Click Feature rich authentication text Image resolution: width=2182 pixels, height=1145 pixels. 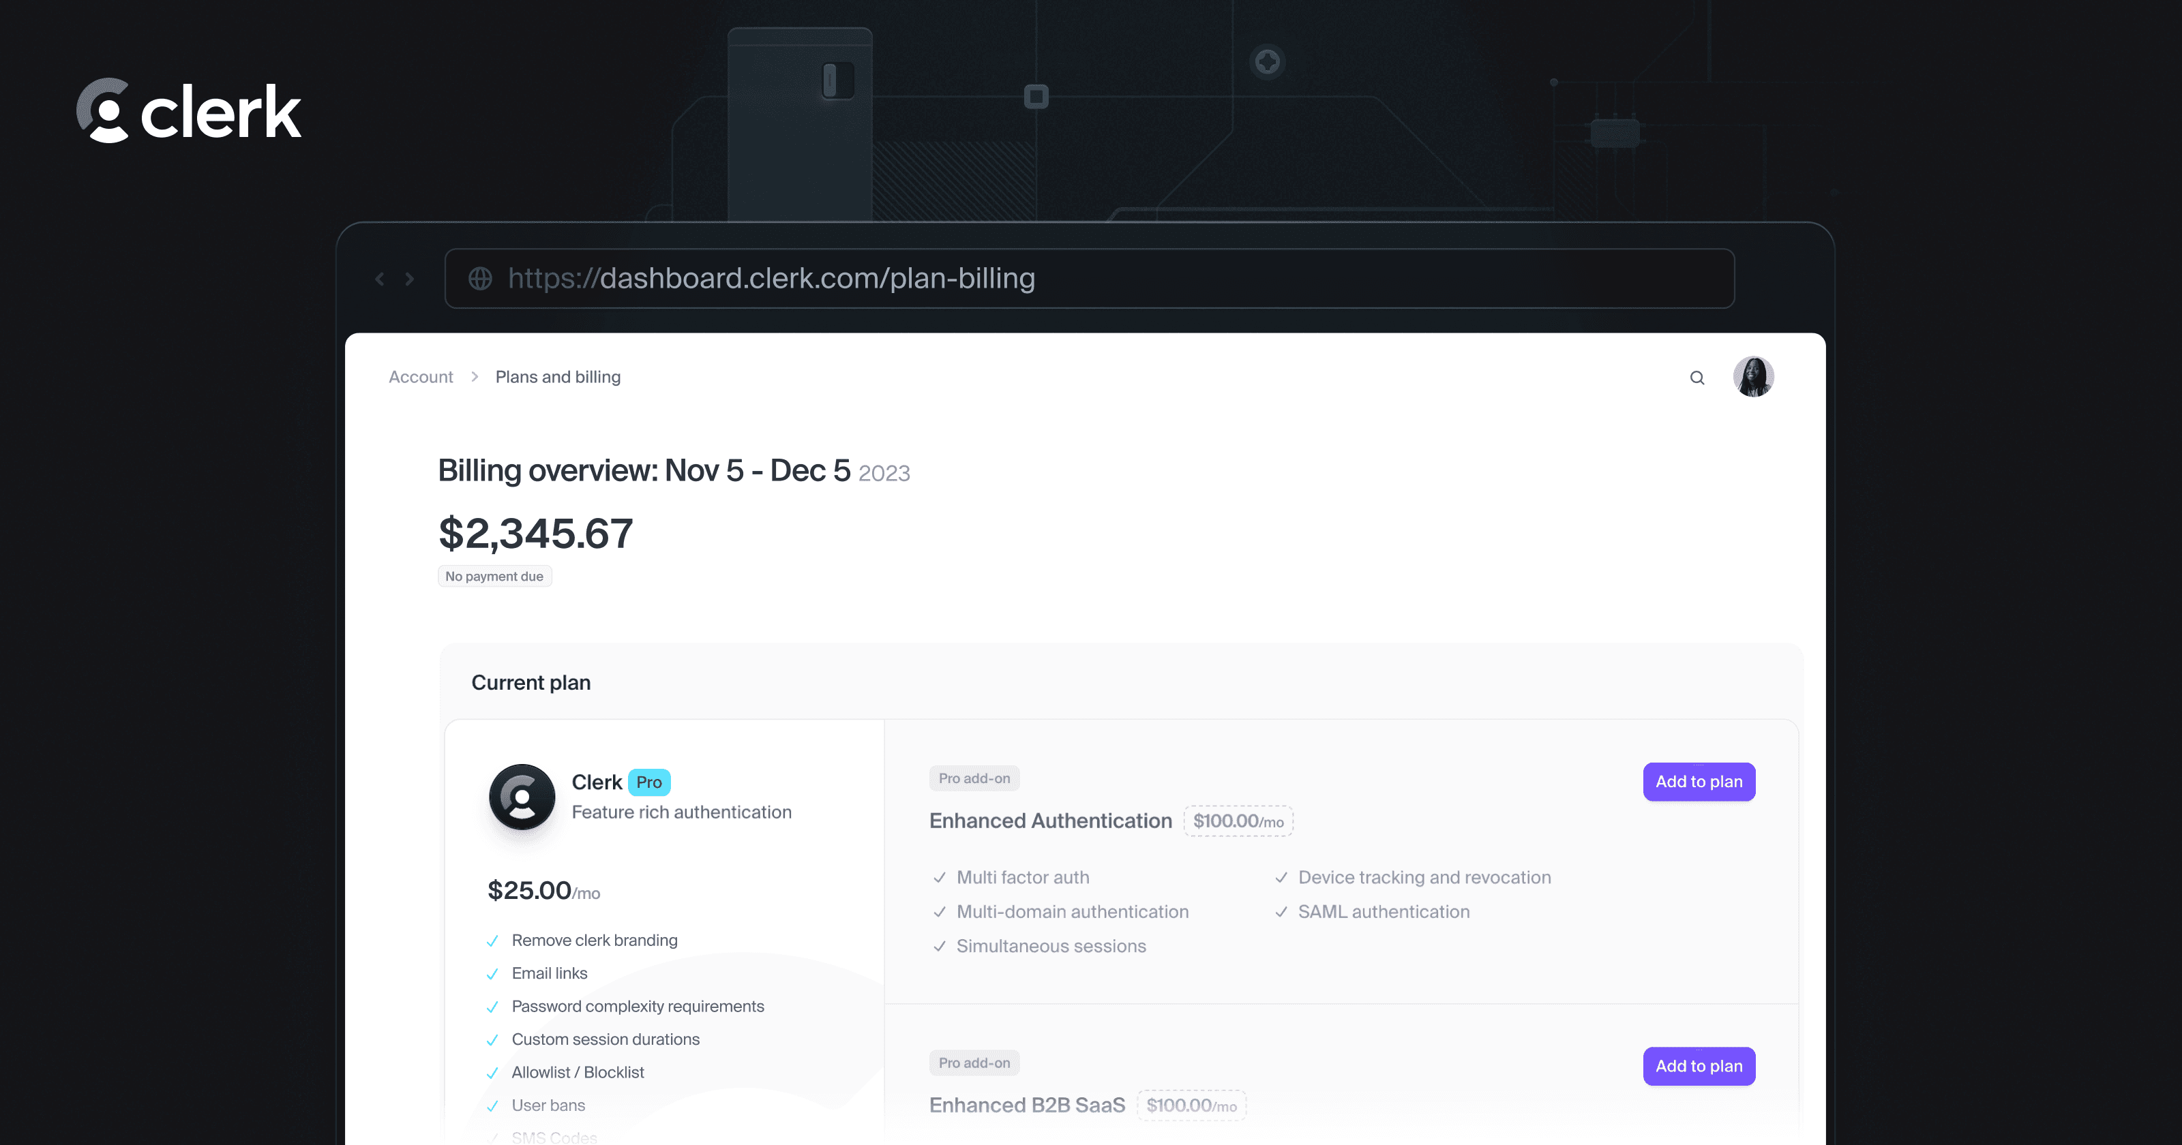click(682, 812)
